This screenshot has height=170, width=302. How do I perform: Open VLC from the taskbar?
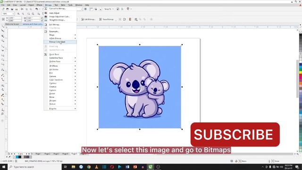96,167
